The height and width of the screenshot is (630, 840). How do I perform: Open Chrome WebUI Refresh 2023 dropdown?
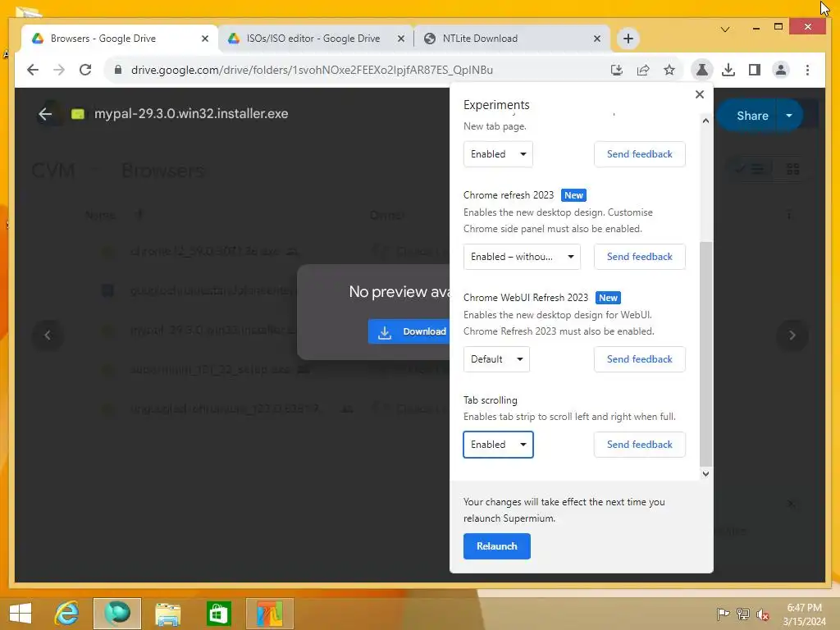[x=496, y=359]
